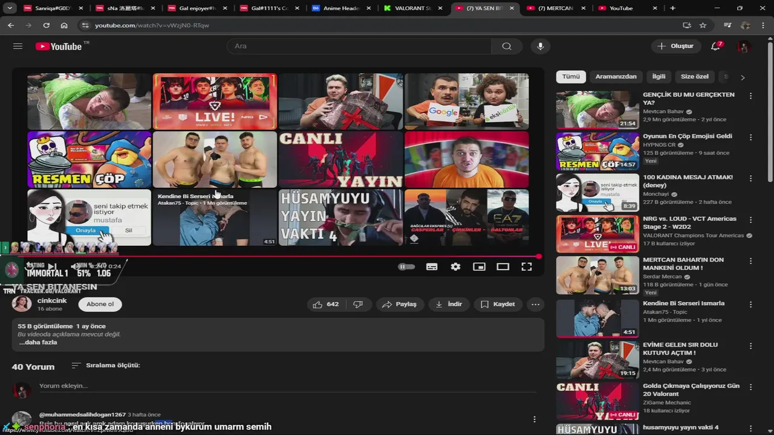This screenshot has width=774, height=435.
Task: Go back with browser back arrow
Action: click(11, 25)
